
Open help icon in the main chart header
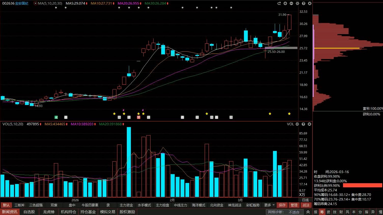[304, 3]
